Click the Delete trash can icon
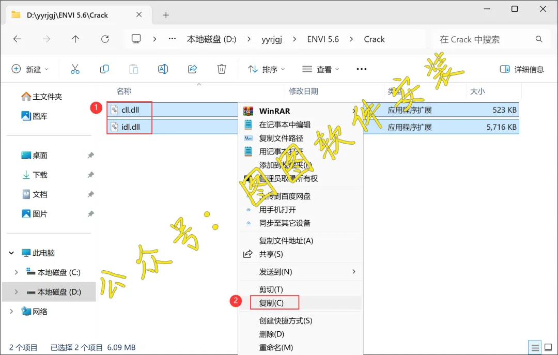This screenshot has width=558, height=355. (x=222, y=69)
